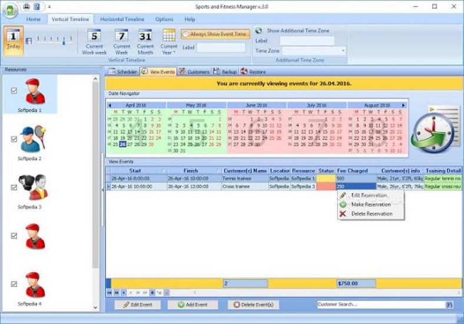Click the blue help icon in quick access toolbar
Image resolution: width=464 pixels, height=324 pixels.
coord(37,6)
